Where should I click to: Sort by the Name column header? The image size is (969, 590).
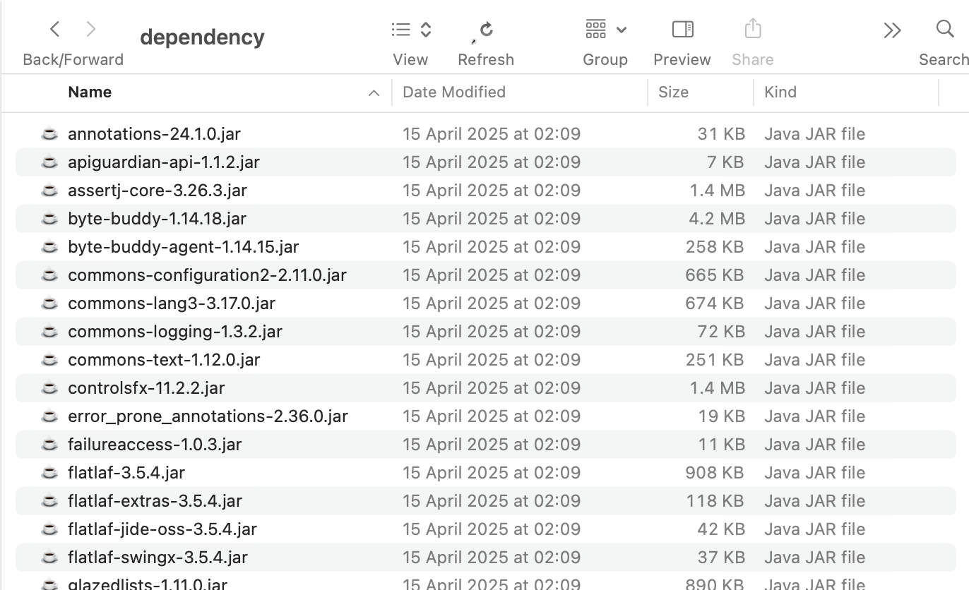90,92
